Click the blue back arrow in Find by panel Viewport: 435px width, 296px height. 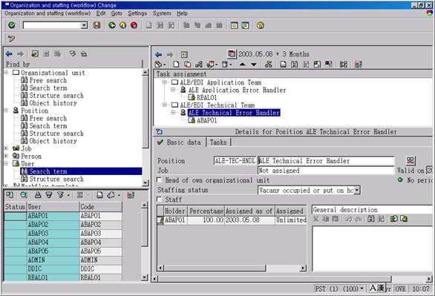tap(9, 53)
